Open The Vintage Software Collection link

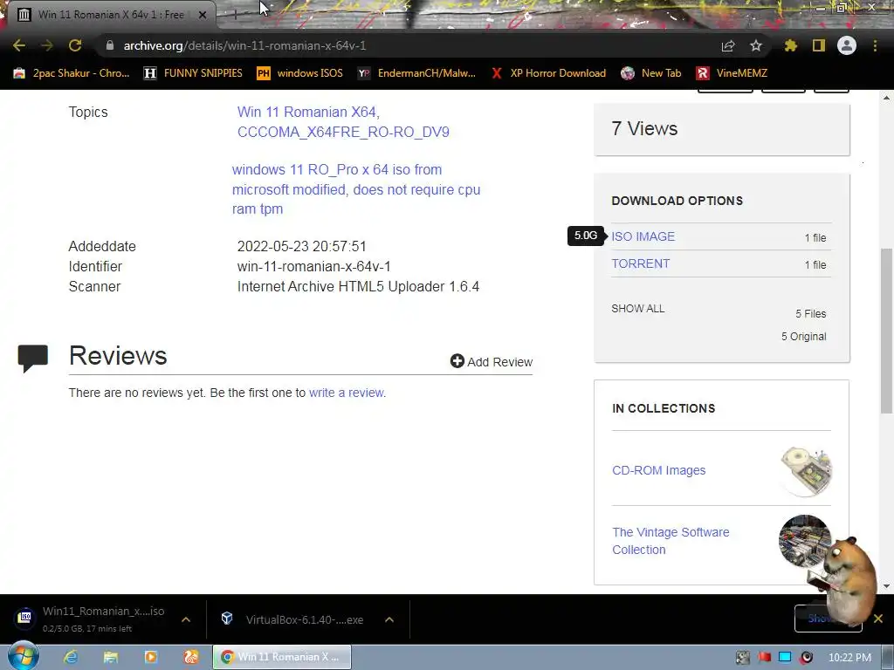(x=670, y=541)
